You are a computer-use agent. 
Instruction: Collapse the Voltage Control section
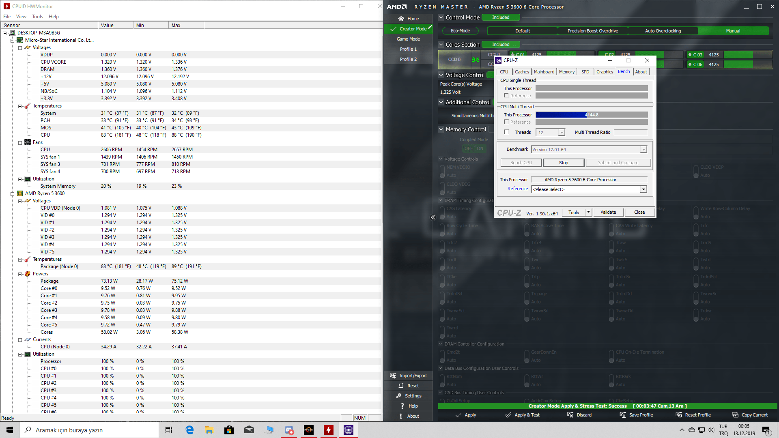(x=441, y=75)
